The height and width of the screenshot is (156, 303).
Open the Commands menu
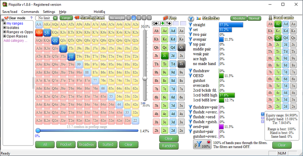[x=30, y=12]
